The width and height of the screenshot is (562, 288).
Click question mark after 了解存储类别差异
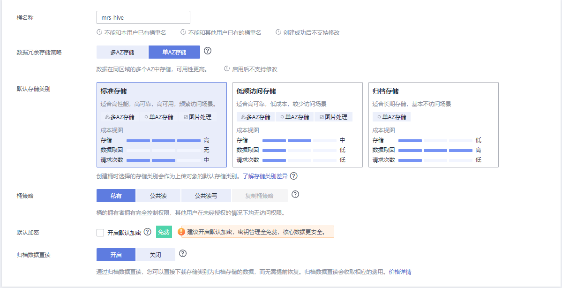coord(294,176)
